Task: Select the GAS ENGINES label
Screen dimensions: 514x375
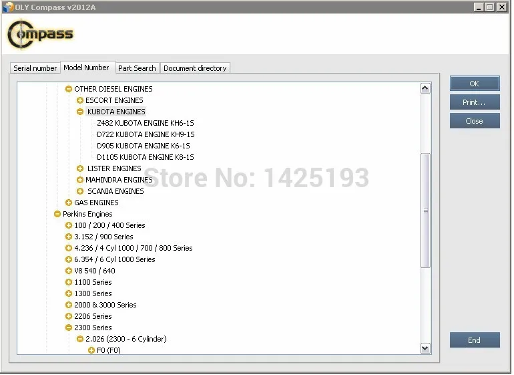Action: point(96,203)
